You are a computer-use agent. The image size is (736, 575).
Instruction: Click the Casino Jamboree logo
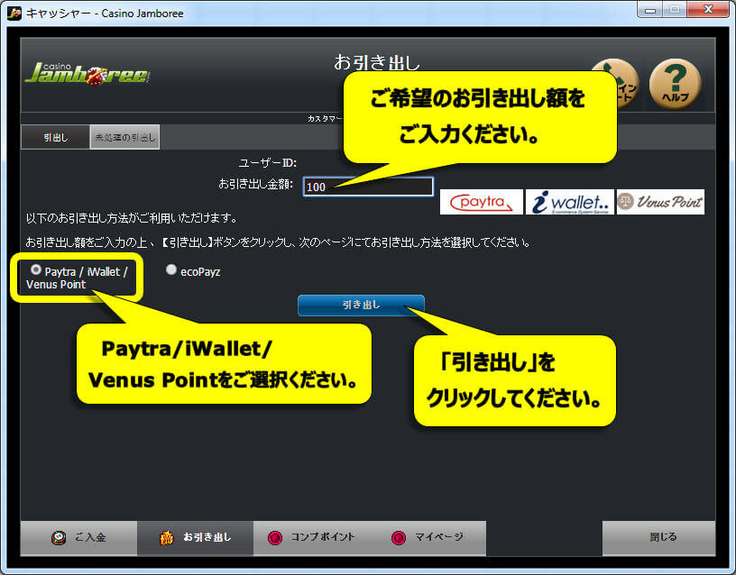click(87, 74)
